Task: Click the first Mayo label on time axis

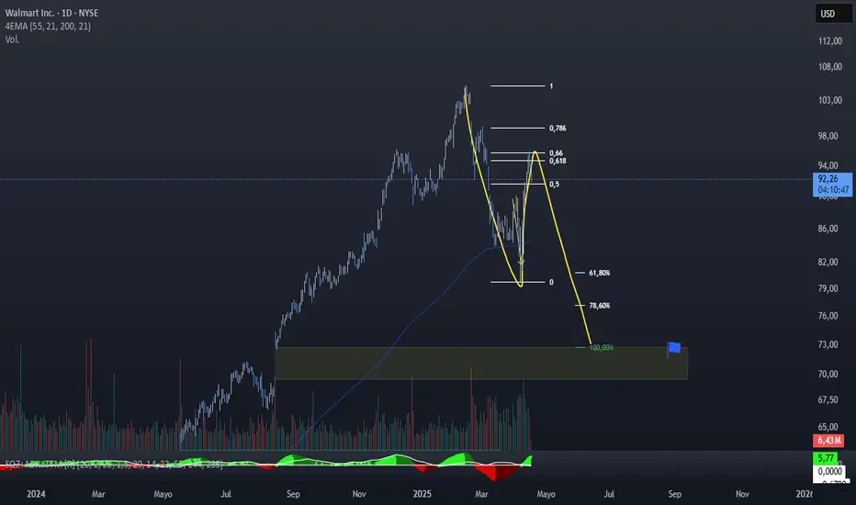Action: click(x=163, y=494)
